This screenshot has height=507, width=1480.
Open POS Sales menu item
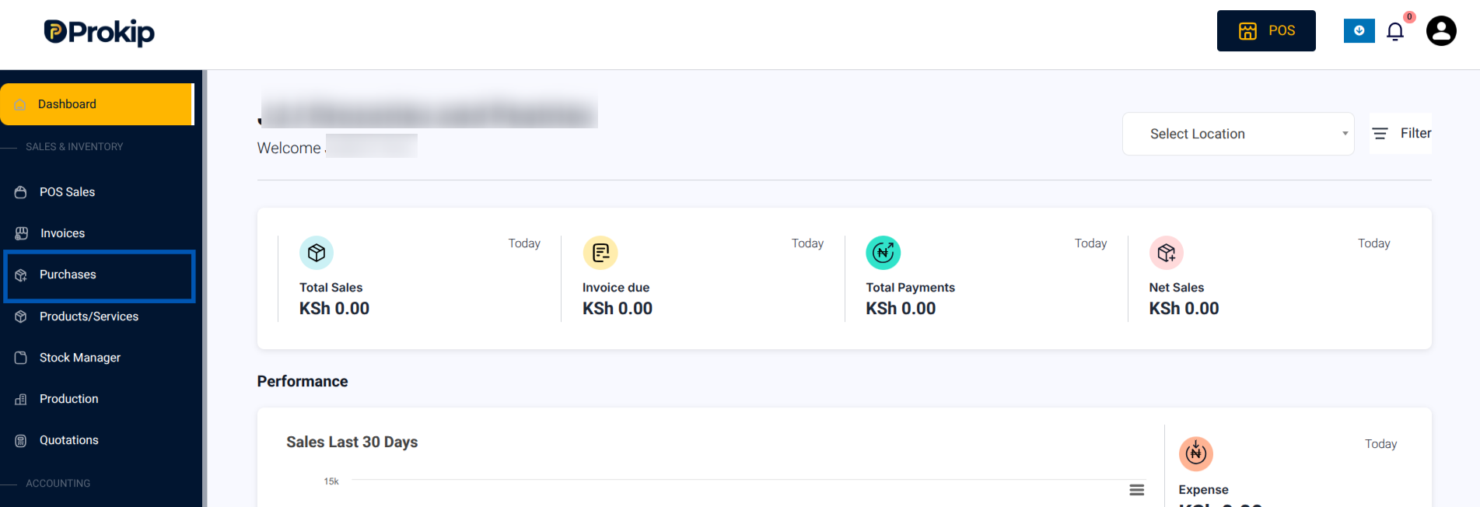coord(98,192)
